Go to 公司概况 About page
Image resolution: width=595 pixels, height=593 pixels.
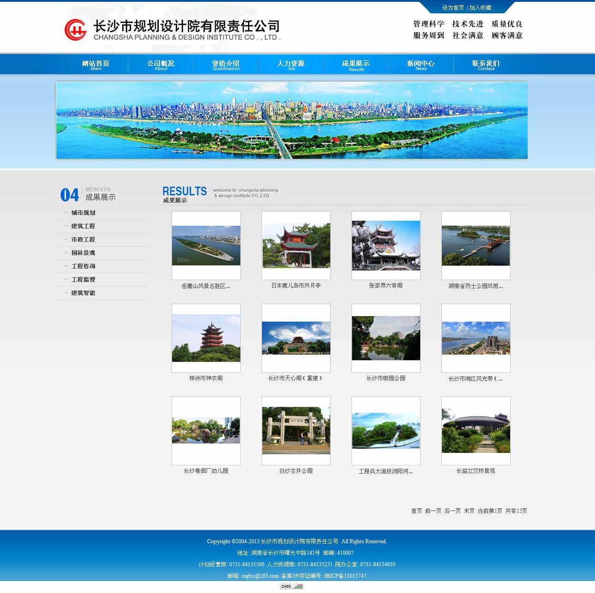(x=161, y=65)
